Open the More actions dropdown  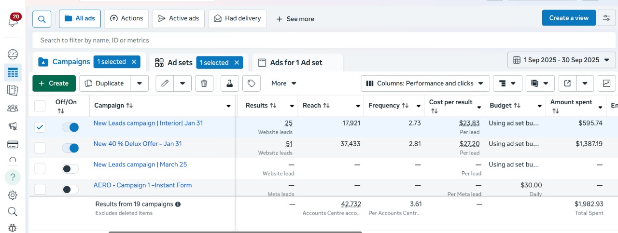(283, 83)
